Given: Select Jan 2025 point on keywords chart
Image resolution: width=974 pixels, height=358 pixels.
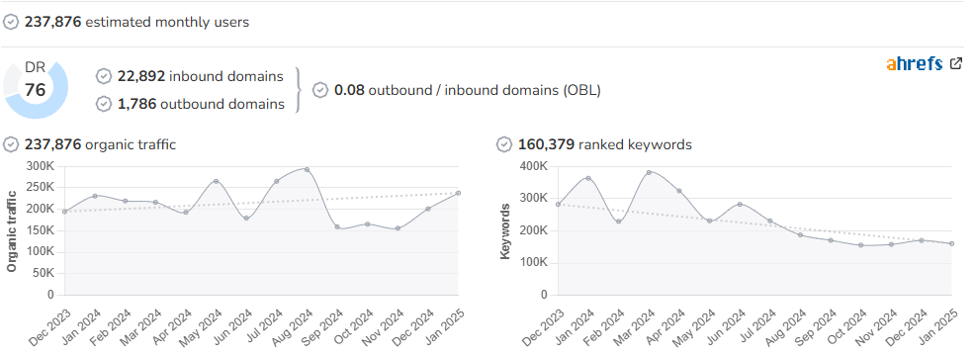Looking at the screenshot, I should click(x=951, y=243).
